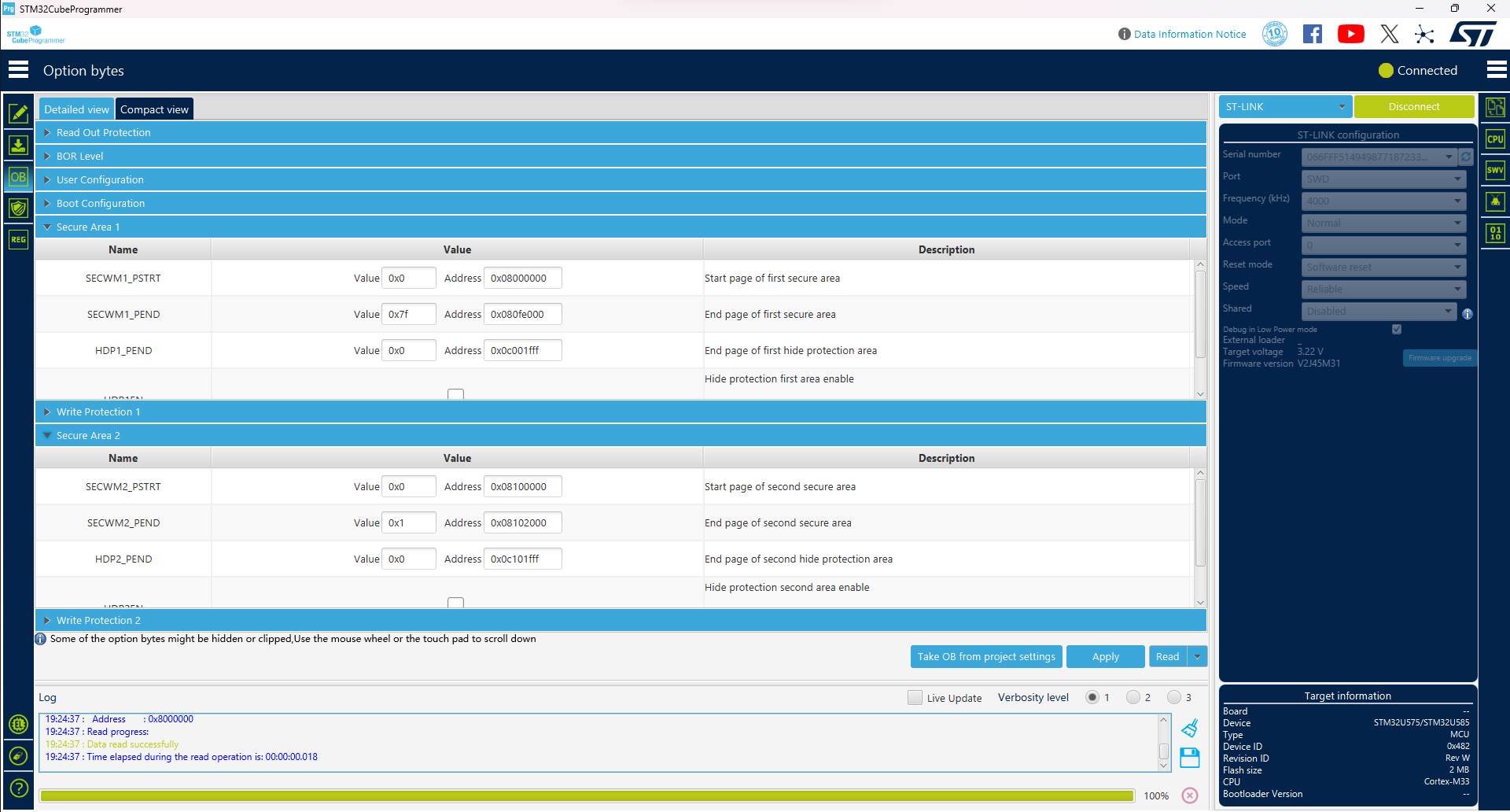Image resolution: width=1510 pixels, height=812 pixels.
Task: Switch to the Detailed view tab
Action: (75, 109)
